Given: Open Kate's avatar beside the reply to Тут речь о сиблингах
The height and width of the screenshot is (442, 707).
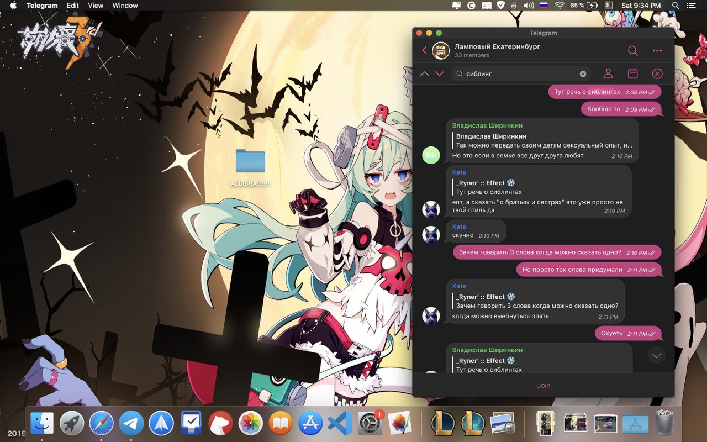Looking at the screenshot, I should [431, 210].
